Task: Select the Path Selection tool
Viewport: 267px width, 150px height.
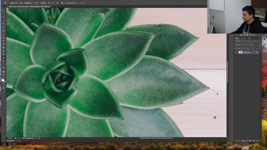Action: [x=3, y=65]
